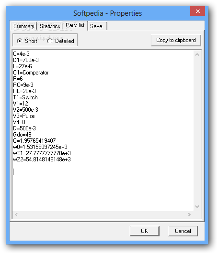Click the line wZ2=54.8148148148e+3

point(42,159)
